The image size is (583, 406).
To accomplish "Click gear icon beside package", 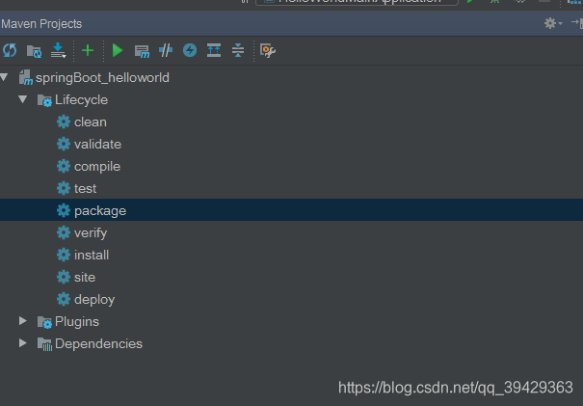I will [64, 210].
